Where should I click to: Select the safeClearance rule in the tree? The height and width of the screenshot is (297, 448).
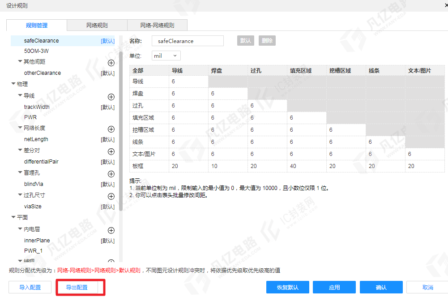point(63,41)
